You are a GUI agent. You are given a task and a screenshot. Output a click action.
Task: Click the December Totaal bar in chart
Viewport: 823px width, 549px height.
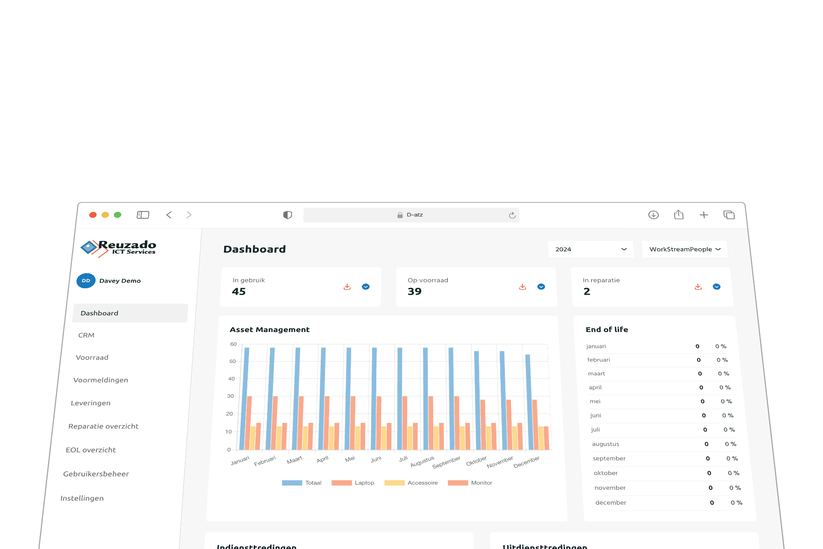click(529, 402)
